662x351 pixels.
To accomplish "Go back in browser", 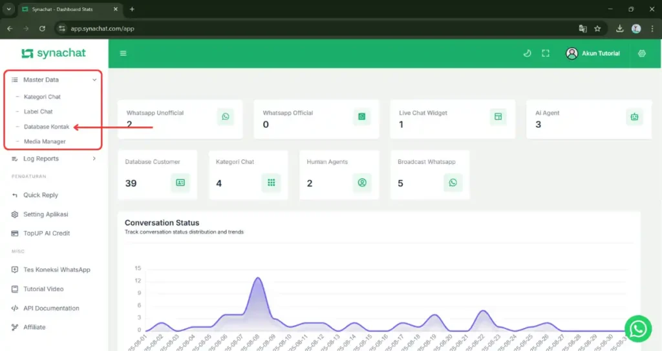I will (10, 28).
